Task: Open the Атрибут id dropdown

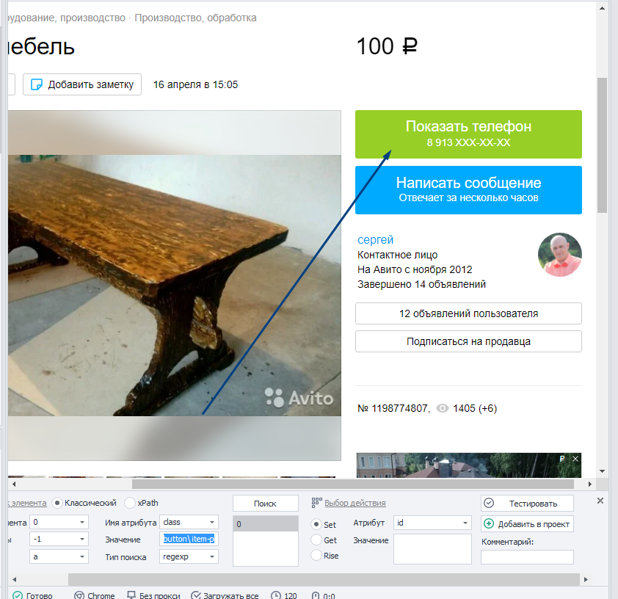Action: pyautogui.click(x=465, y=523)
